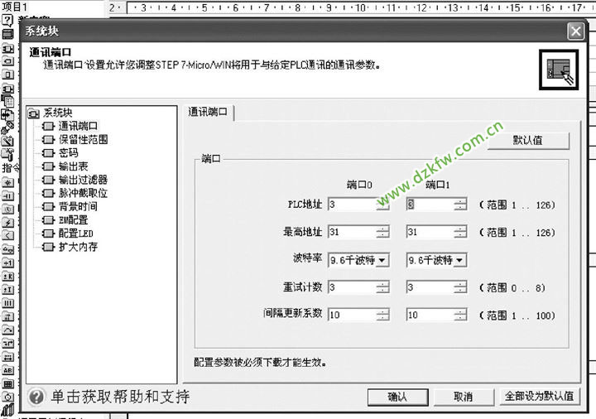
Task: Click the port 0 PLC address spinner
Action: click(382, 205)
